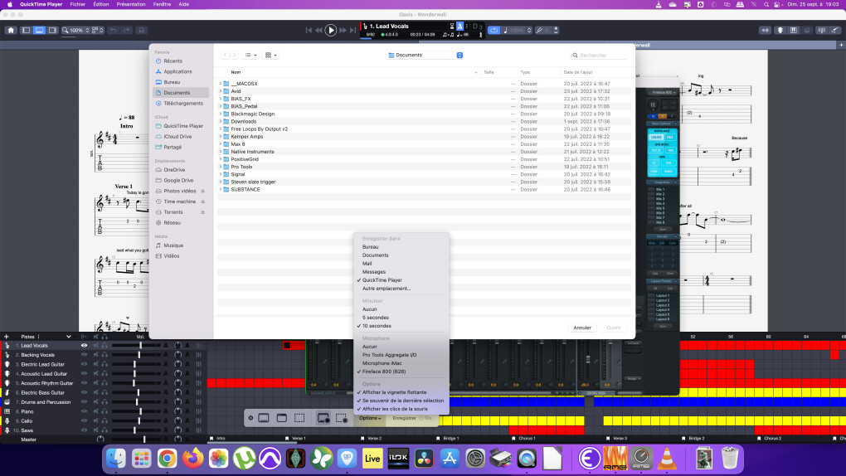This screenshot has width=846, height=476.
Task: Toggle visibility eye for Piano track
Action: [x=84, y=411]
